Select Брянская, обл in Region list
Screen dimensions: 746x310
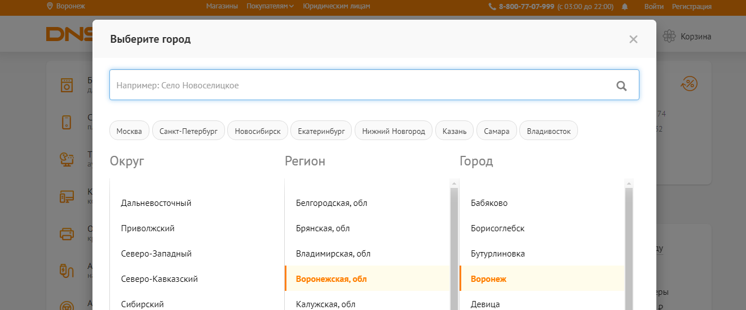tap(323, 228)
